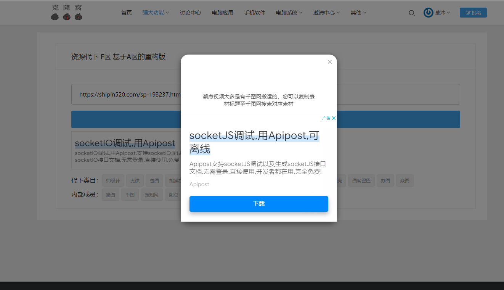Select the 觅知网 member tag
This screenshot has width=504, height=290.
[x=152, y=195]
